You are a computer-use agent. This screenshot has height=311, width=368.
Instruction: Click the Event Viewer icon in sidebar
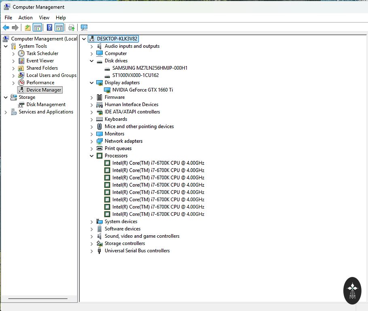pyautogui.click(x=21, y=61)
